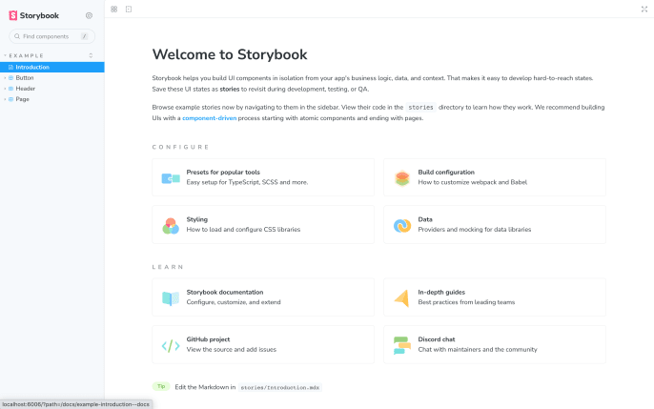Click the CONFIGURE section label
This screenshot has height=409, width=654.
[180, 147]
